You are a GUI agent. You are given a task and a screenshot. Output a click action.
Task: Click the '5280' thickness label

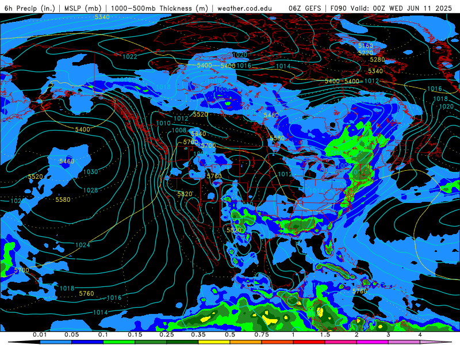pos(377,60)
